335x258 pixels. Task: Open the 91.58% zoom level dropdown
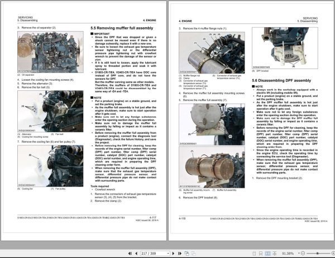pyautogui.click(x=299, y=254)
